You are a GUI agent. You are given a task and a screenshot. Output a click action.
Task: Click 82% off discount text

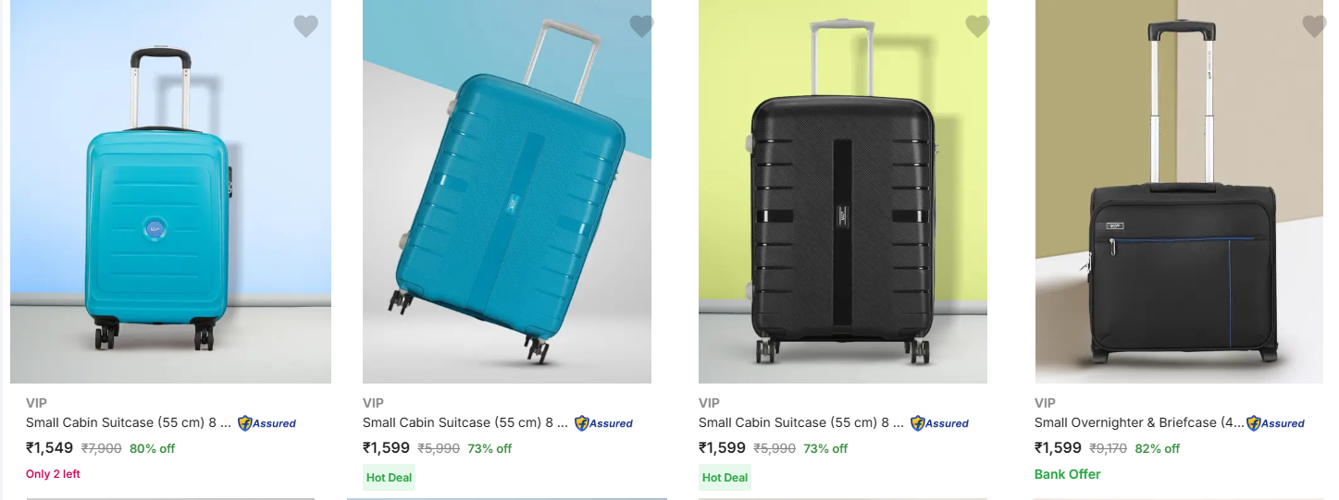tap(1157, 449)
